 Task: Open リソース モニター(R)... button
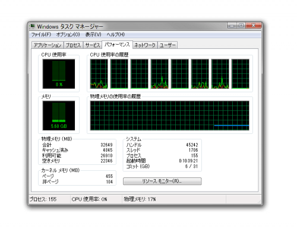coord(162,181)
